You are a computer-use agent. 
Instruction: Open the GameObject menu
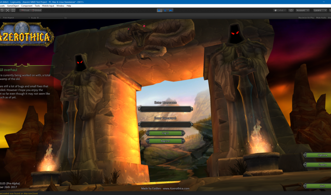13,6
